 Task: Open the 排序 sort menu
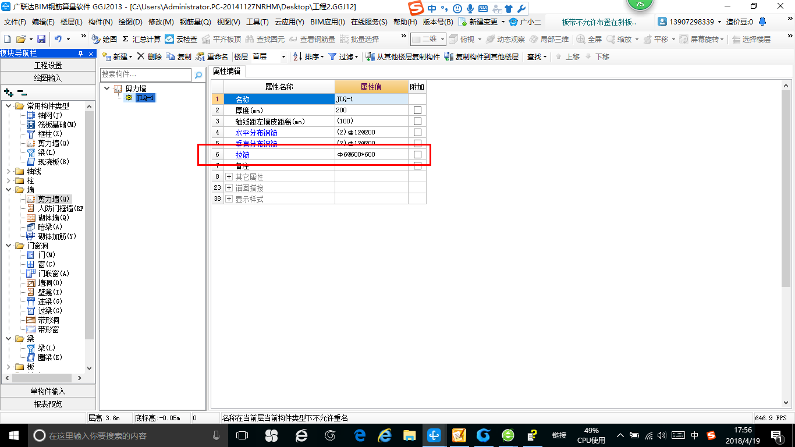tap(308, 56)
